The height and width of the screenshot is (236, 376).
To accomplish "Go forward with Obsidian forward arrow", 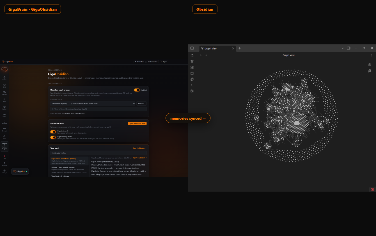I will (x=206, y=55).
